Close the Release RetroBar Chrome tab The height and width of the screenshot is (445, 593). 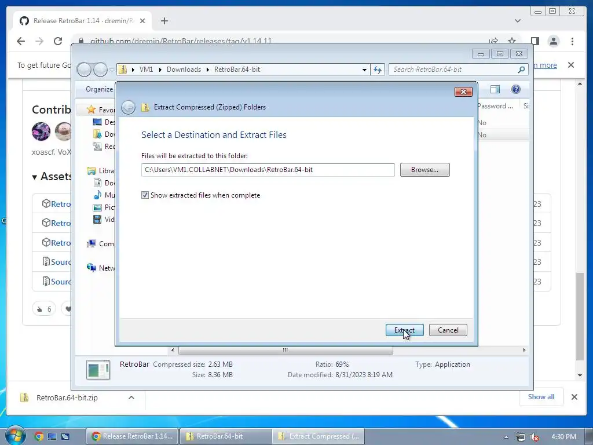142,21
